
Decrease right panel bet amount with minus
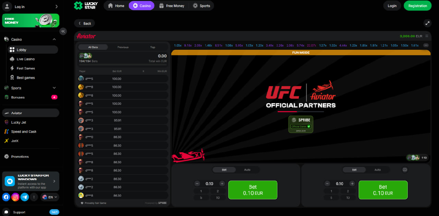point(327,183)
